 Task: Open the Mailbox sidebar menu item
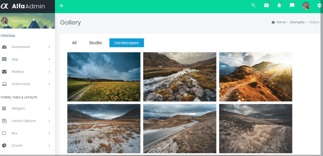27,72
